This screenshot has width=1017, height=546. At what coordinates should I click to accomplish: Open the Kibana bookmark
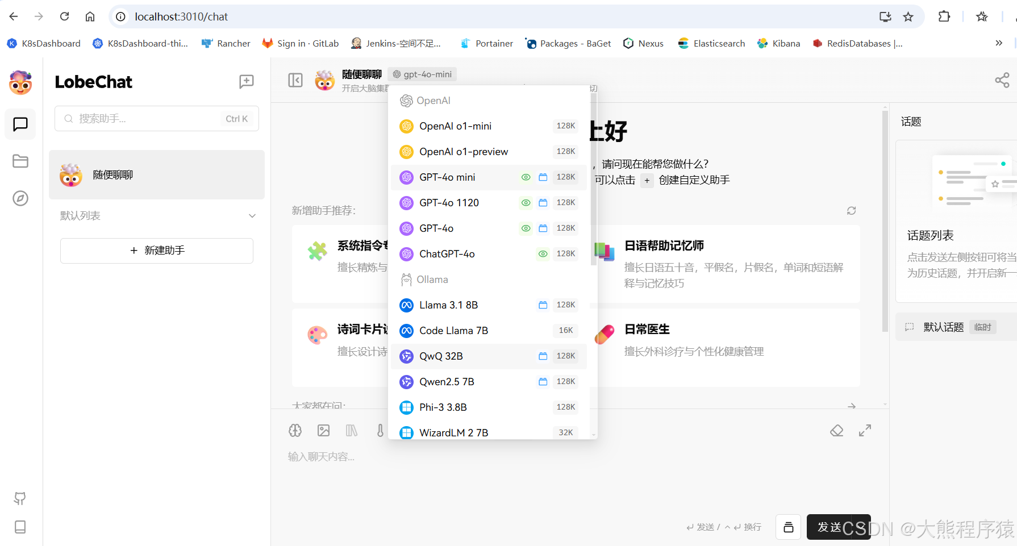[778, 43]
